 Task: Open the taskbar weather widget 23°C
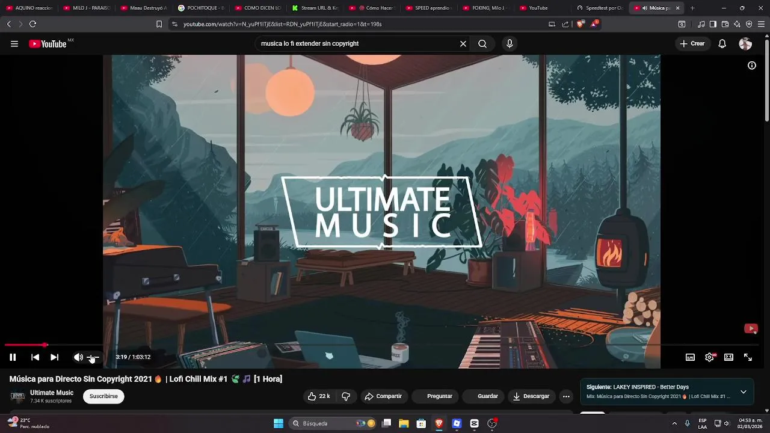[27, 423]
